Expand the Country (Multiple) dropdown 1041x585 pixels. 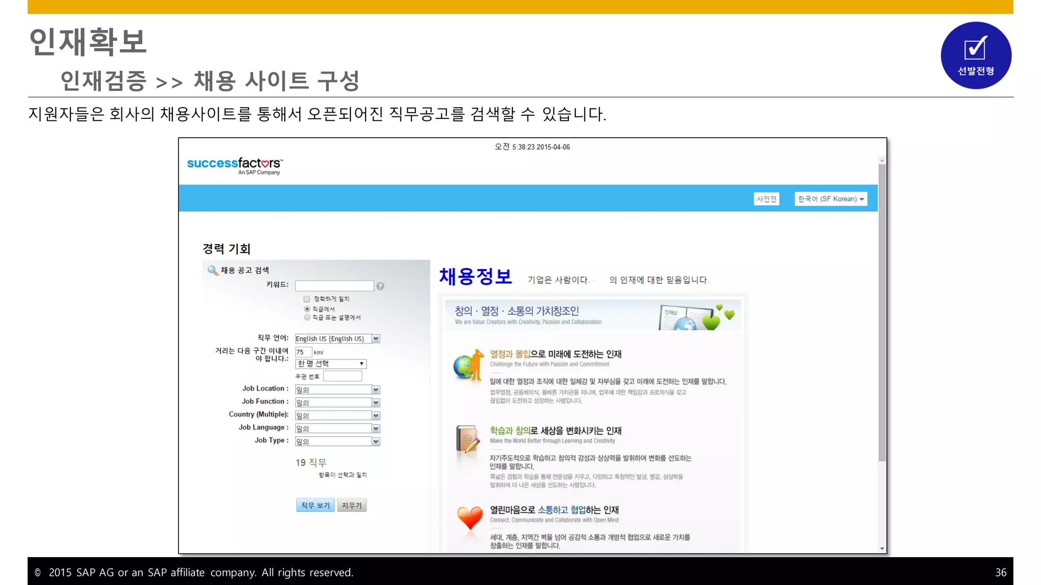coord(338,415)
